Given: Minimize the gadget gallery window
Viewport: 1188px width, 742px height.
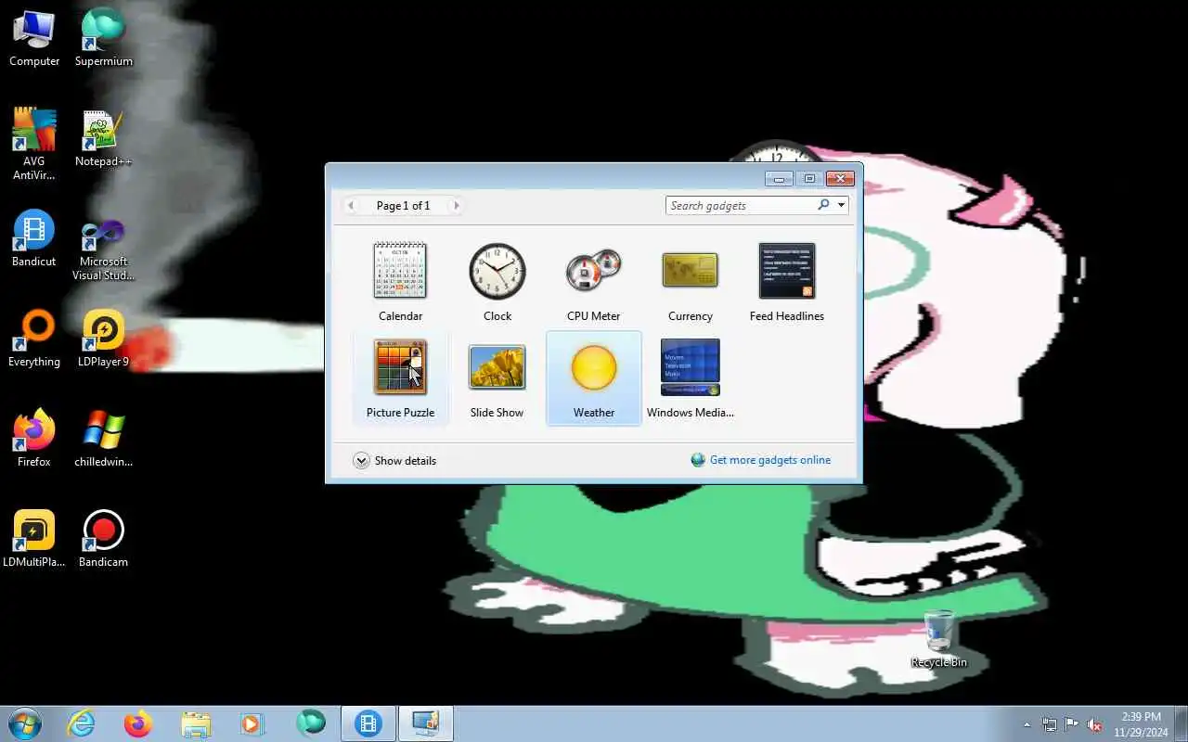Looking at the screenshot, I should tap(779, 178).
